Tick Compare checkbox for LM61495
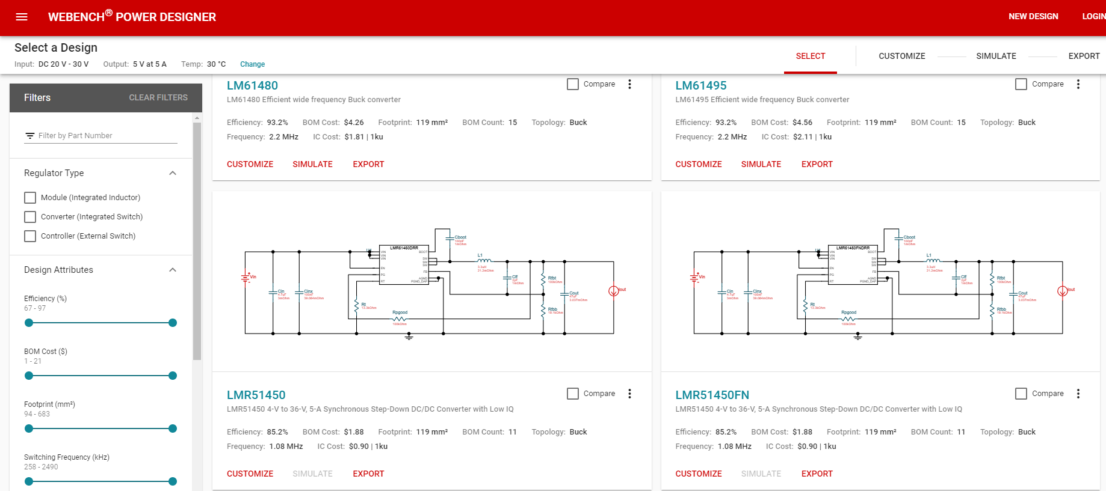This screenshot has height=491, width=1106. pos(1021,84)
